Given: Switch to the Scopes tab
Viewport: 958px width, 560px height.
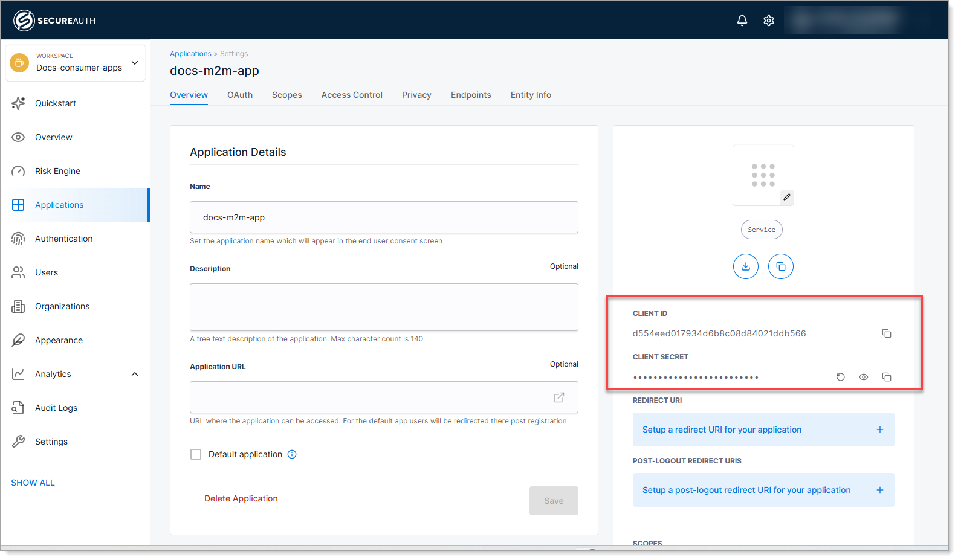Looking at the screenshot, I should point(287,95).
